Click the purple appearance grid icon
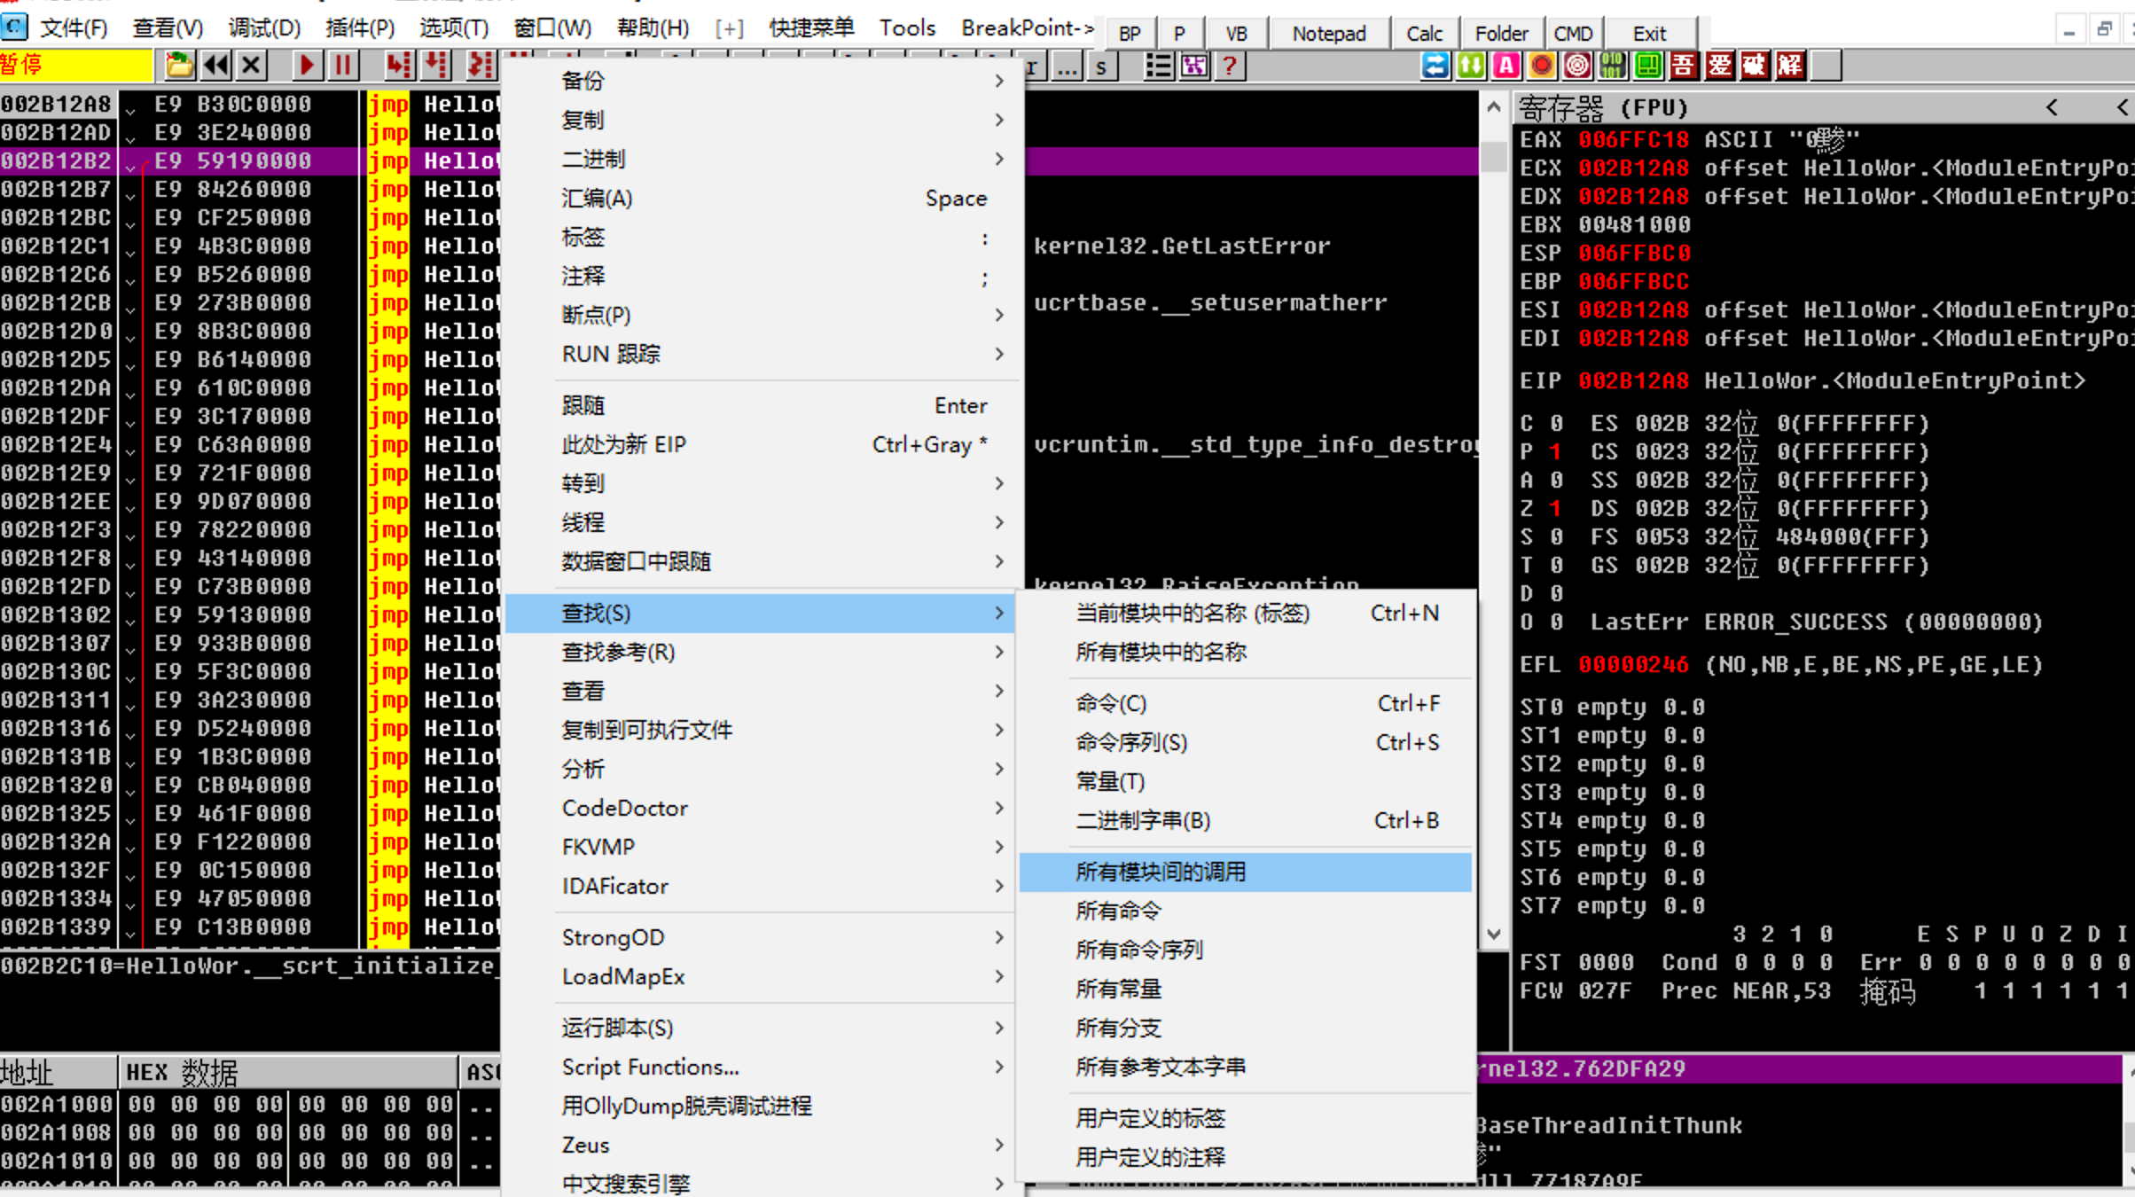This screenshot has height=1197, width=2135. [x=1194, y=66]
